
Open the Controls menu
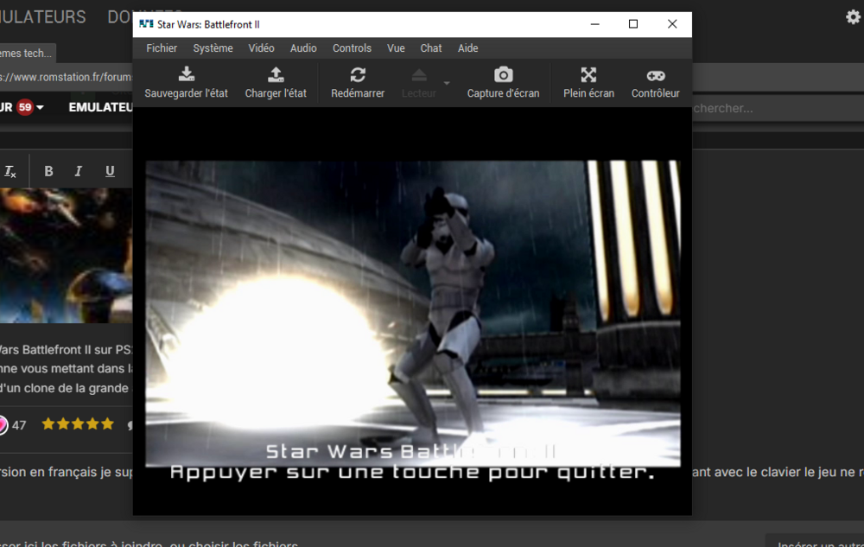click(x=352, y=48)
